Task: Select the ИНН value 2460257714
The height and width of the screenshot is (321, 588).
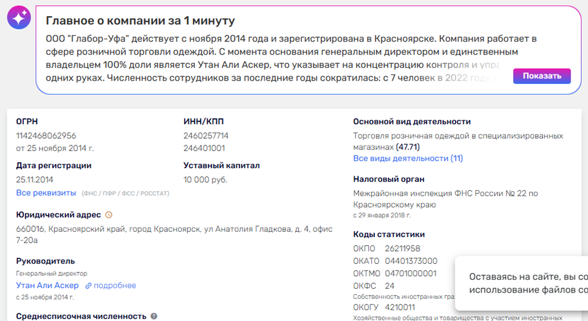Action: point(206,136)
